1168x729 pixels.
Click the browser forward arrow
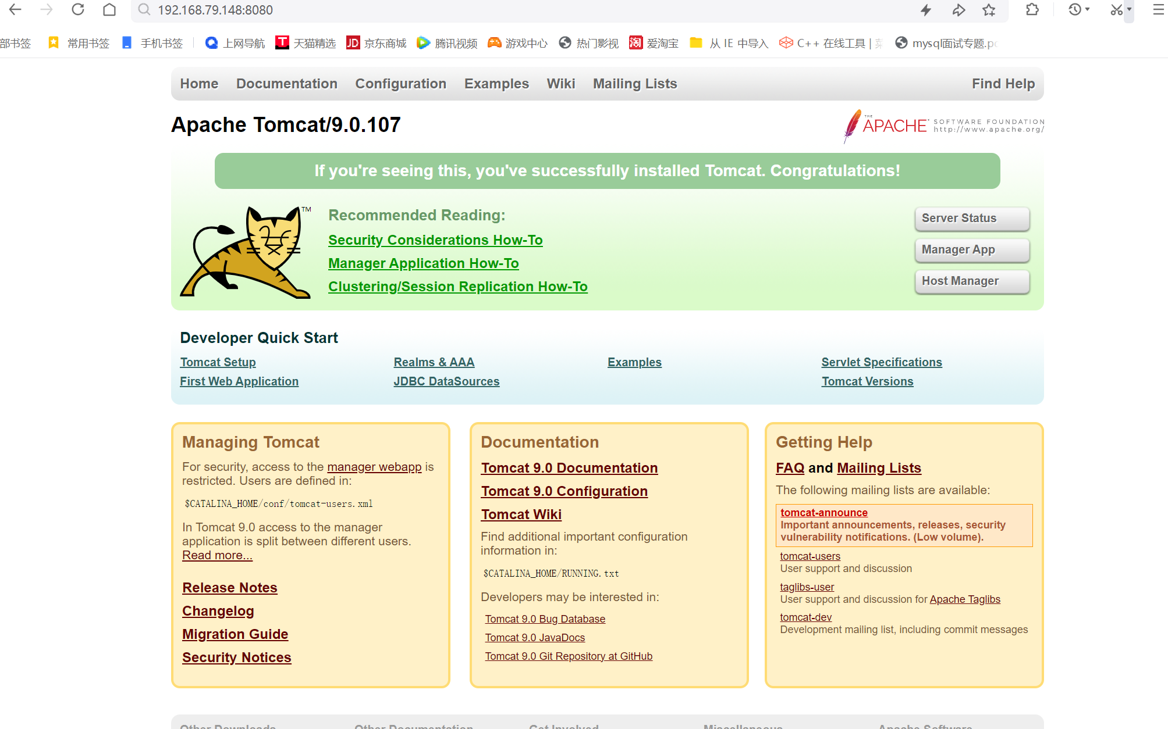click(x=47, y=9)
